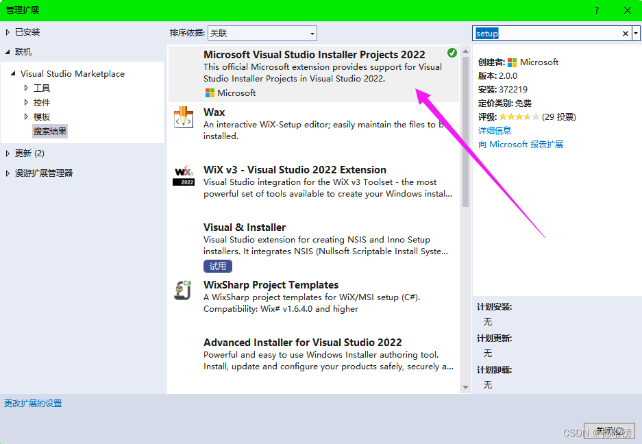Click the scrollbar up arrow in results list
Screen dimensions: 642x444
tap(465, 51)
